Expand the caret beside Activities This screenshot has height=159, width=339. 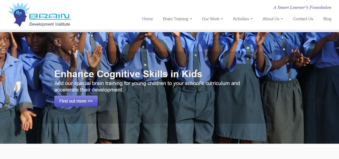tap(252, 19)
